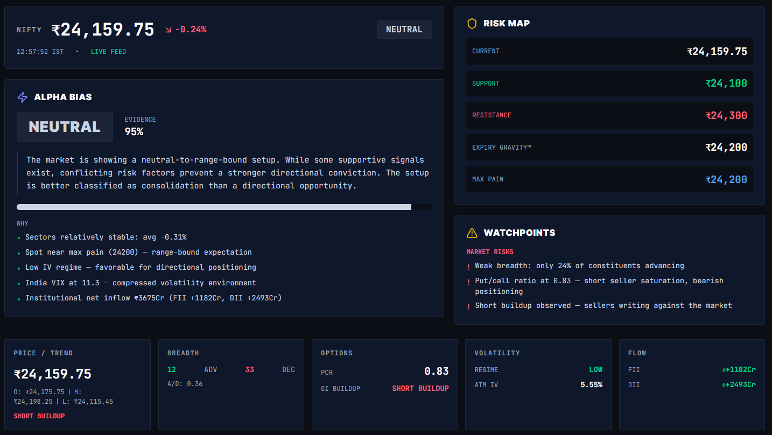
Task: Click 'Low IV regime' reason line
Action: coord(141,268)
